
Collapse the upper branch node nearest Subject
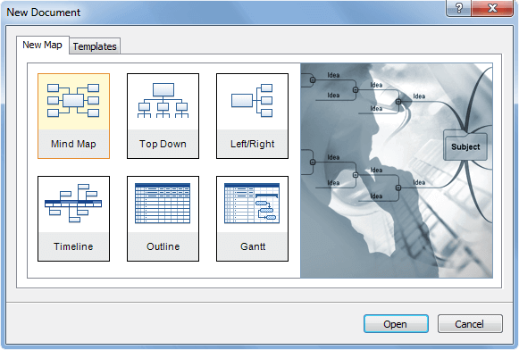[398, 102]
